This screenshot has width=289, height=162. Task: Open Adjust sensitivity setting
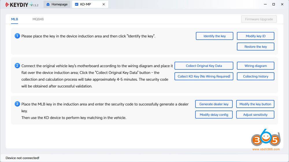(x=255, y=115)
